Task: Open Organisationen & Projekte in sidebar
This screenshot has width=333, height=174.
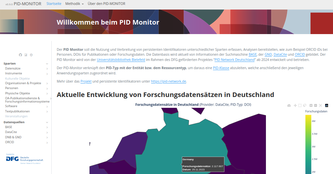Action: tap(23, 83)
